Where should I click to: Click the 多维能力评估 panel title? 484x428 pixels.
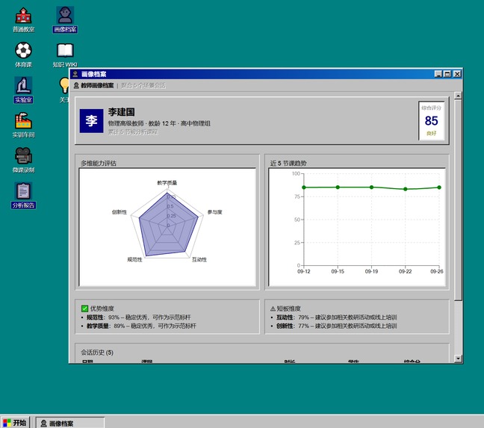coord(99,164)
